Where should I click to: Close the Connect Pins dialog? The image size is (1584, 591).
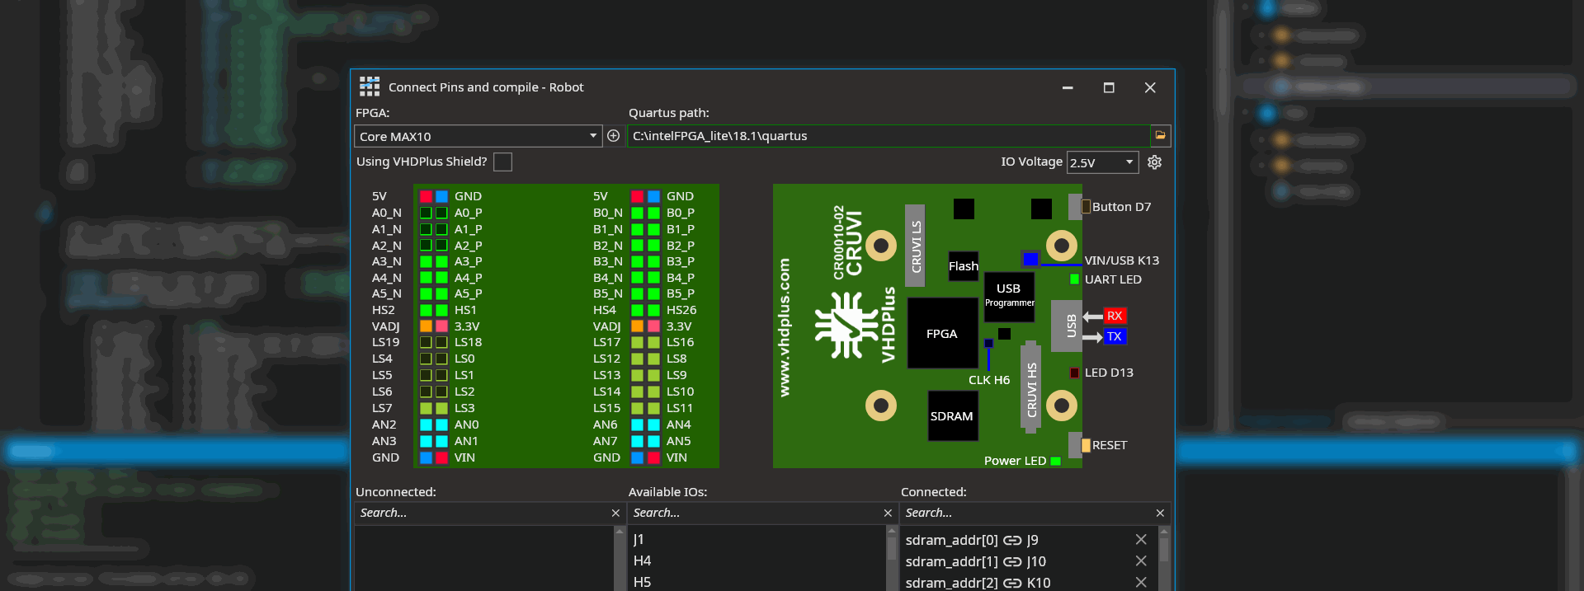pos(1150,87)
